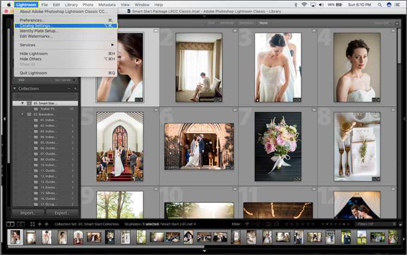This screenshot has height=255, width=407.
Task: Select first filmstrip thumbnail
Action: coord(15,237)
